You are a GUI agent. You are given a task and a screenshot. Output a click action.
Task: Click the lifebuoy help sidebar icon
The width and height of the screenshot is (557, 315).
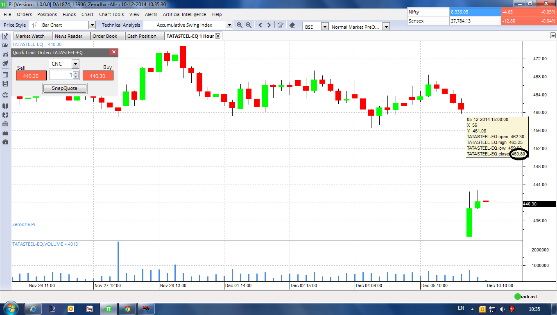pyautogui.click(x=5, y=95)
